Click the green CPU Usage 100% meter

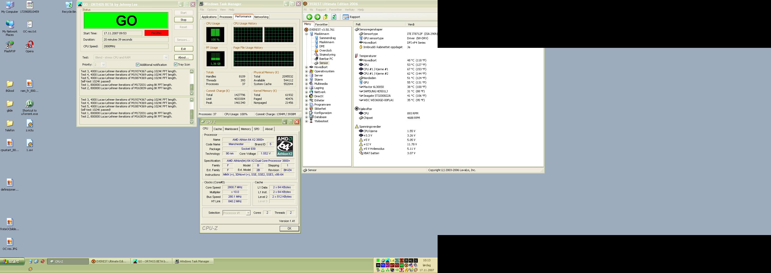point(215,35)
